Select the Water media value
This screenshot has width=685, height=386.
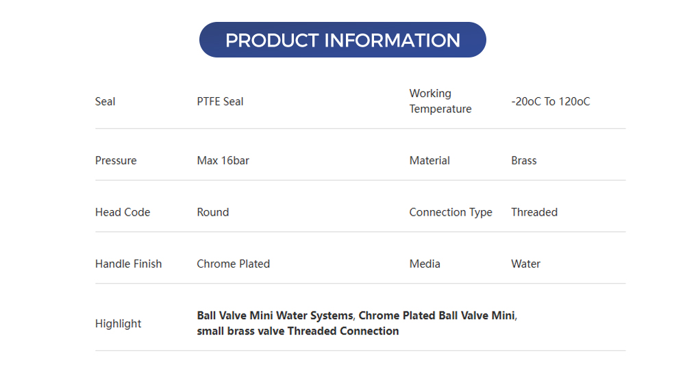pos(525,263)
